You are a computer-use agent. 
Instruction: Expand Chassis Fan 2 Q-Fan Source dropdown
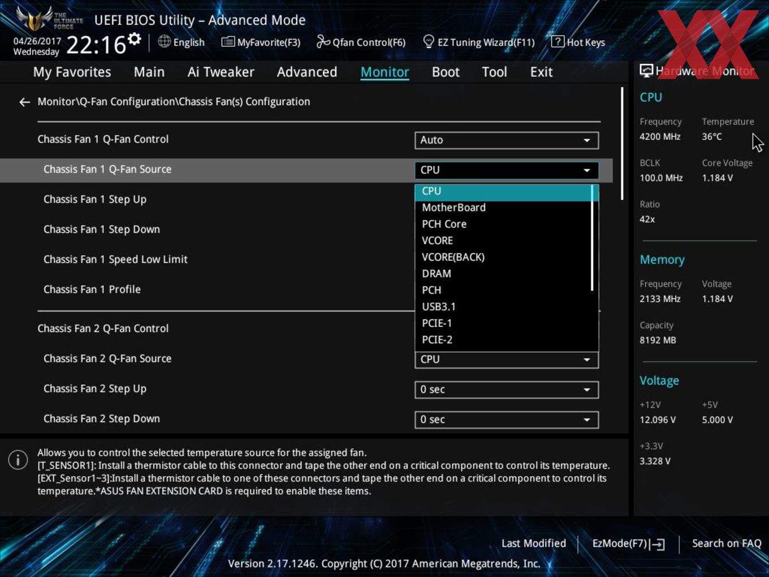coord(507,360)
